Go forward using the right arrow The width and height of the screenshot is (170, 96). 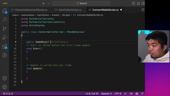48,3
